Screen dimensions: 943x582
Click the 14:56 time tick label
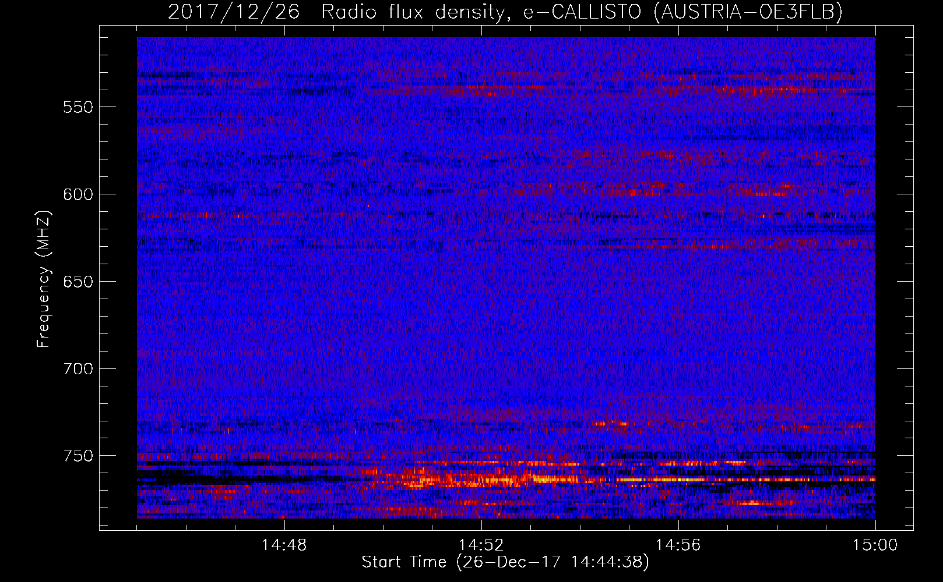click(678, 545)
